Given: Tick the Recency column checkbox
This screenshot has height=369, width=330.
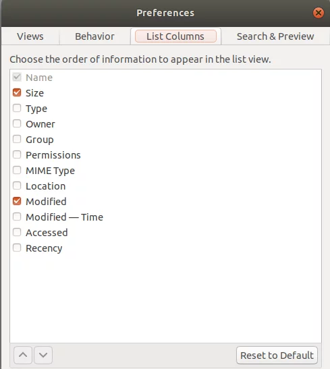Looking at the screenshot, I should point(17,248).
